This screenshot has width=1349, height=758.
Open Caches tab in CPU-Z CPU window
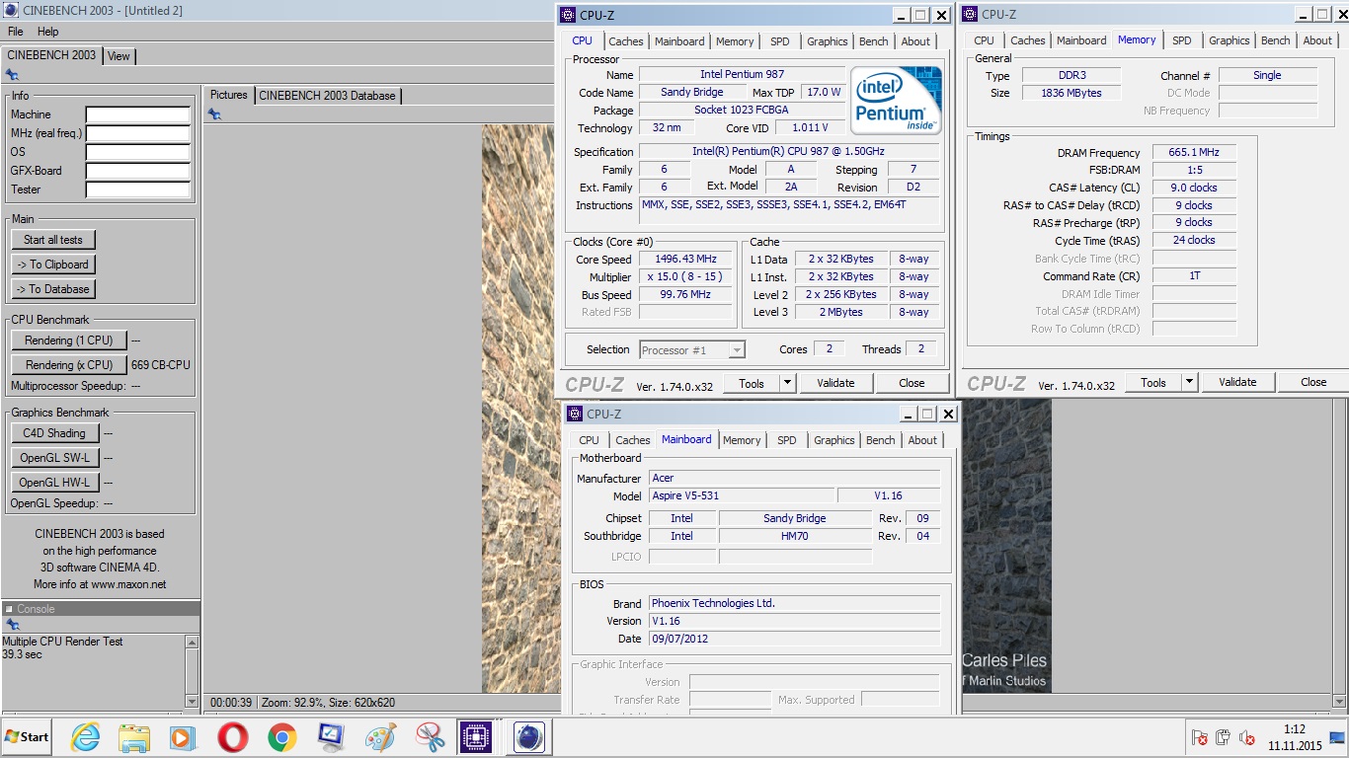coord(625,41)
